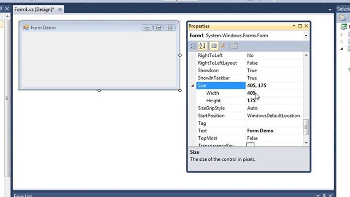The height and width of the screenshot is (197, 350).
Task: Click the TransparencyKey color swatch
Action: click(x=250, y=144)
